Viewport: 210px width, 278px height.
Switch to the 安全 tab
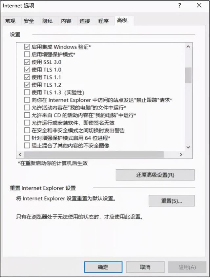[x=29, y=21]
